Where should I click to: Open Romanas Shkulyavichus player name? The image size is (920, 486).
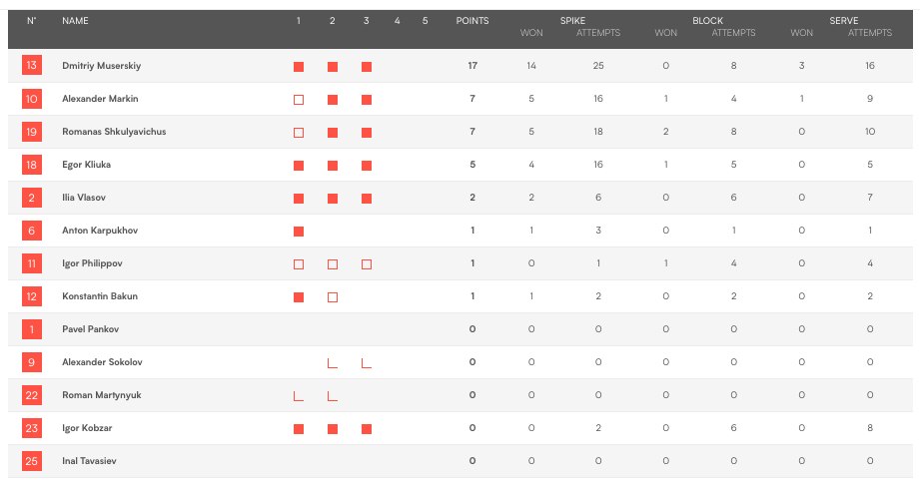click(x=114, y=132)
